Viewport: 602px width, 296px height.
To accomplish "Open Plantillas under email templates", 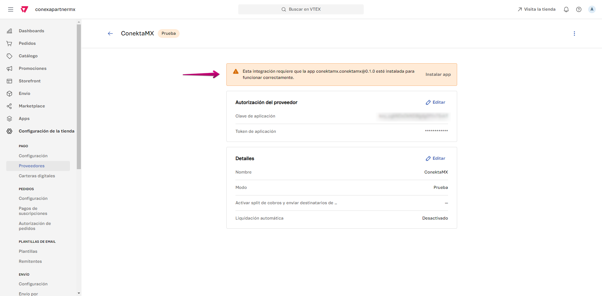I will coord(28,251).
